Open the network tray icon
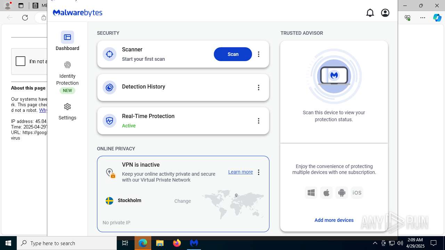 tap(391, 243)
